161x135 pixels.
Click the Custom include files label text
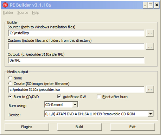point(50,41)
